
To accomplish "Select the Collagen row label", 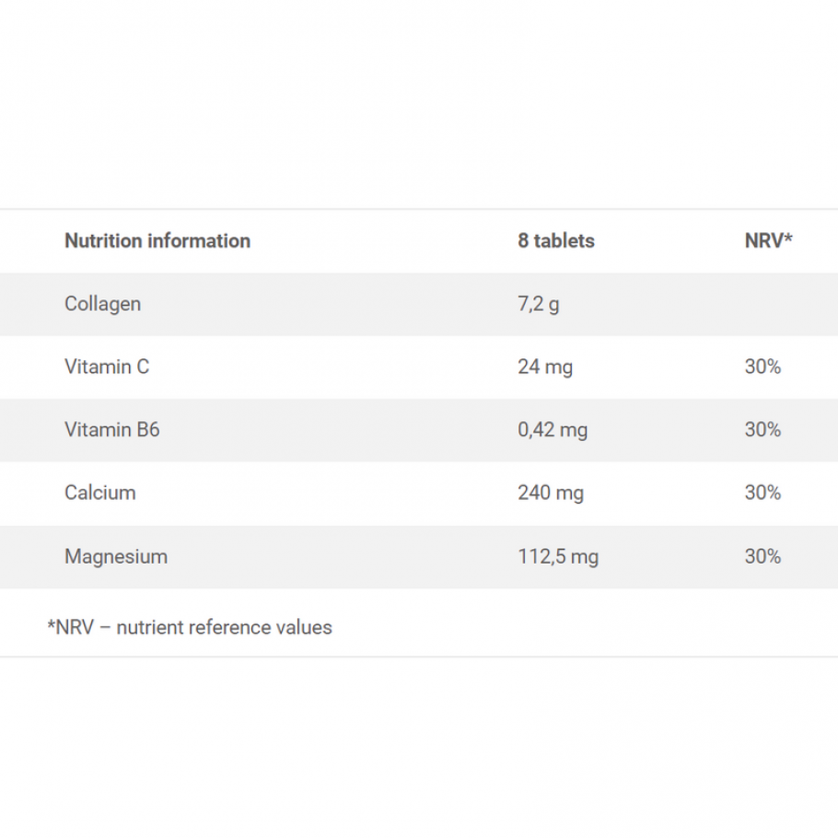I will tap(102, 304).
